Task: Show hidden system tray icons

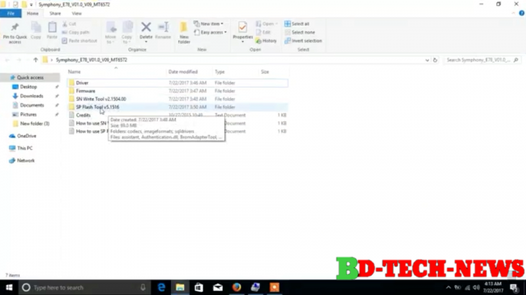Action: (x=448, y=288)
